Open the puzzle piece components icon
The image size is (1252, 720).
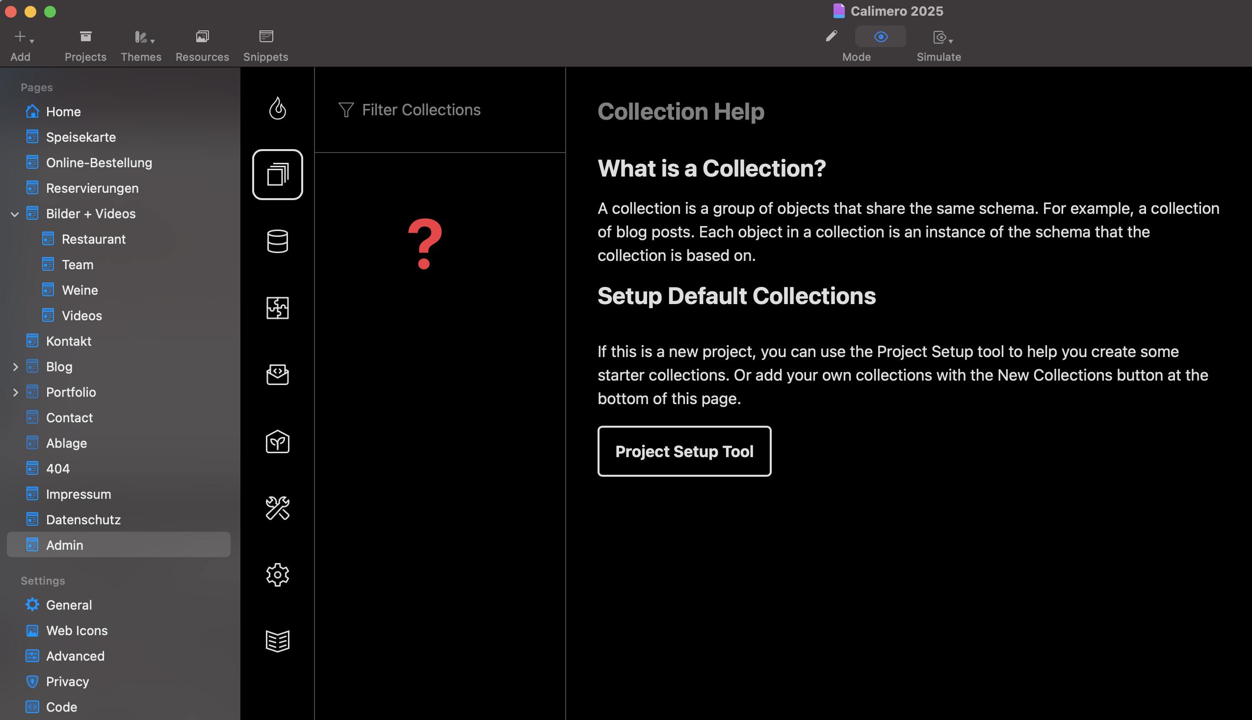pyautogui.click(x=277, y=308)
